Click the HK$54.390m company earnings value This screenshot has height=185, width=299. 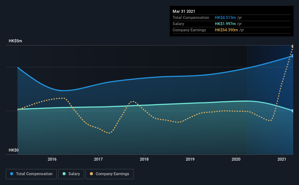(227, 30)
